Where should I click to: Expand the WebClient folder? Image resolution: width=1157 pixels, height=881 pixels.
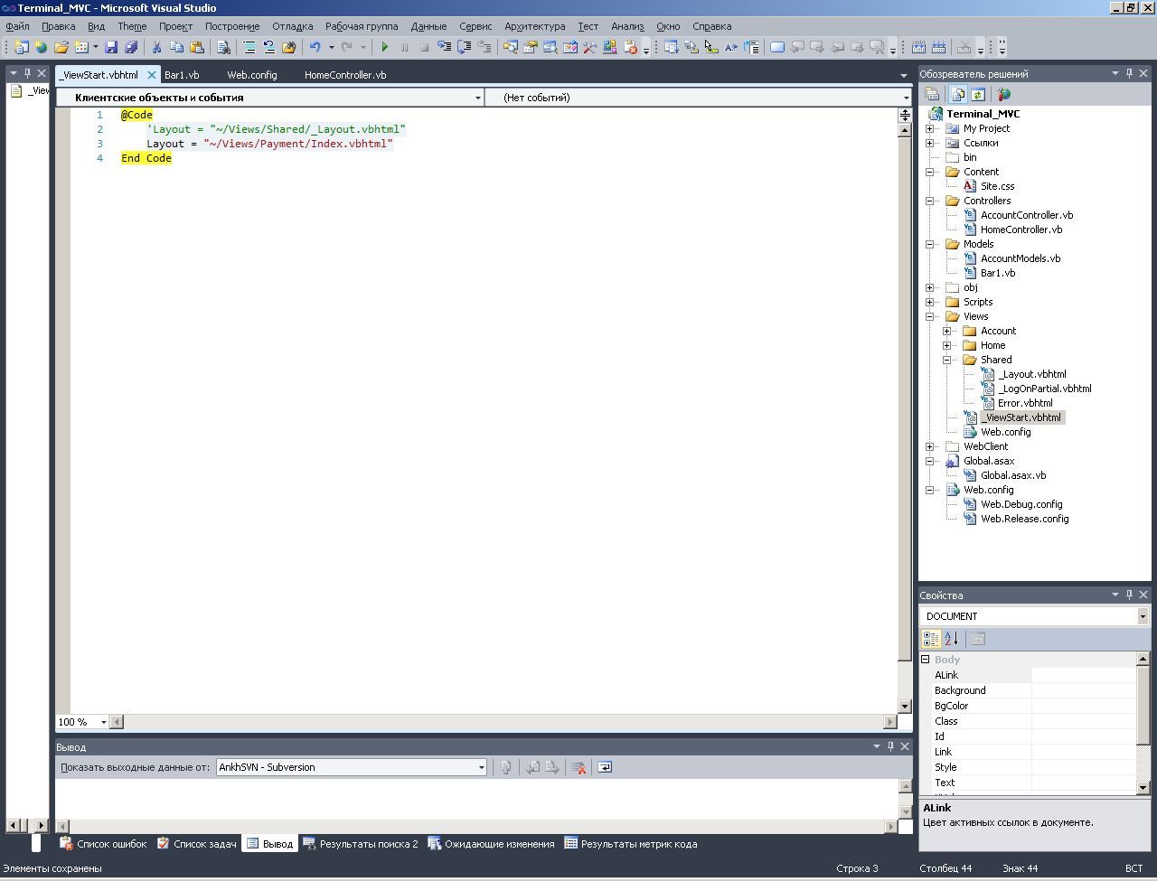click(x=929, y=446)
